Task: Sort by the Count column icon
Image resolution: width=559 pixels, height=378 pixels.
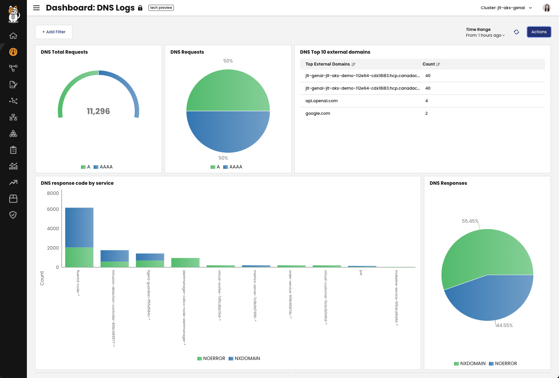Action: click(438, 64)
